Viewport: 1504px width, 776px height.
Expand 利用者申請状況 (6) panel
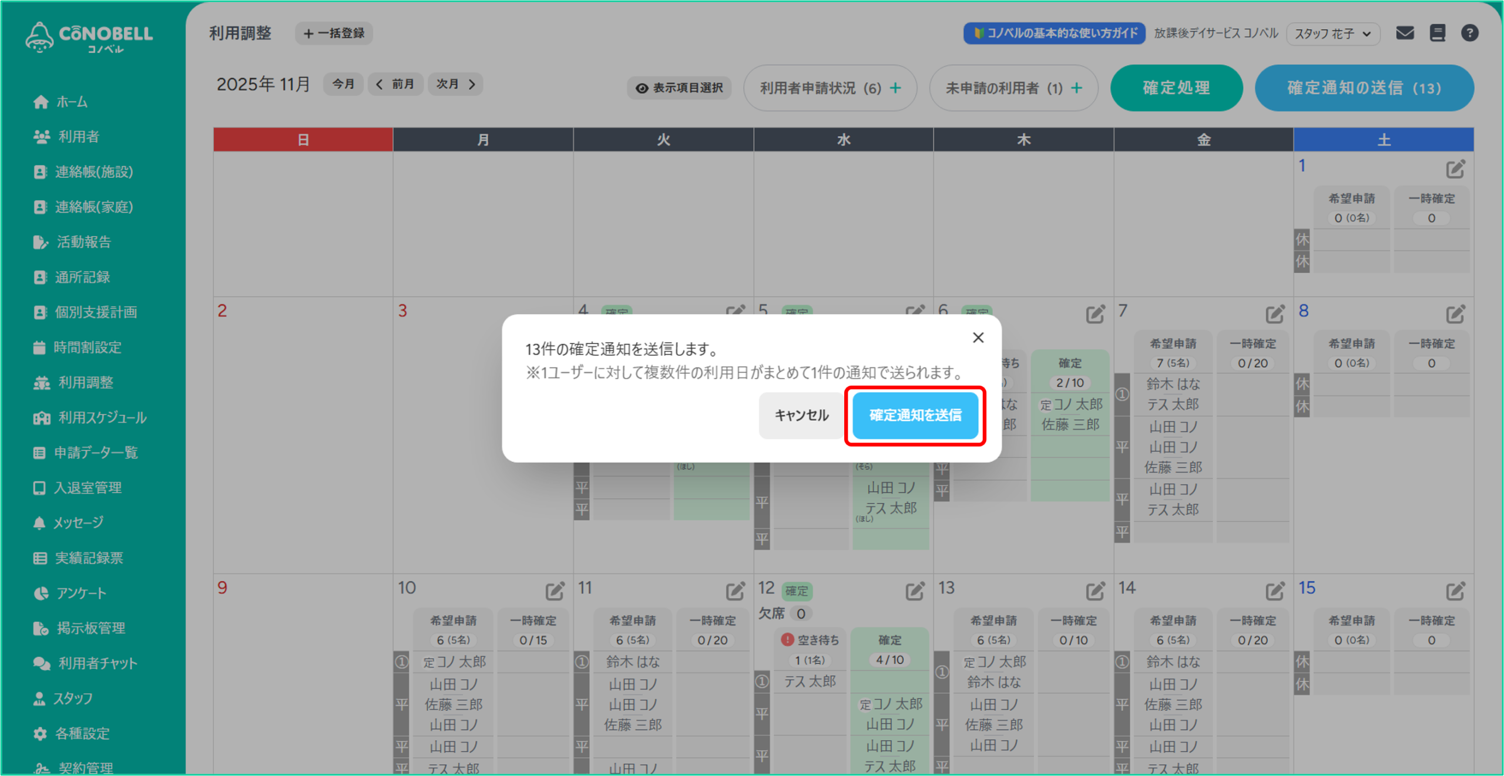pyautogui.click(x=830, y=88)
